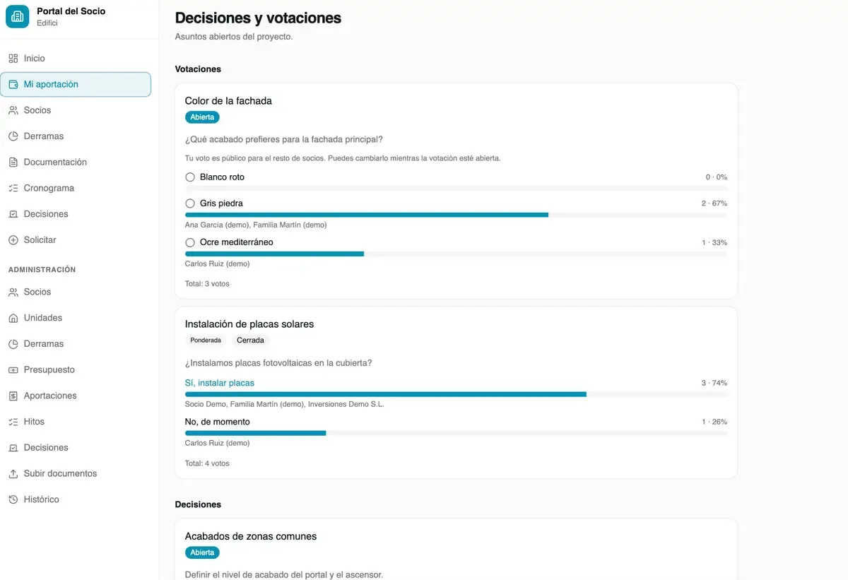Image resolution: width=848 pixels, height=580 pixels.
Task: Click the Administración Socios people icon
Action: tap(13, 292)
